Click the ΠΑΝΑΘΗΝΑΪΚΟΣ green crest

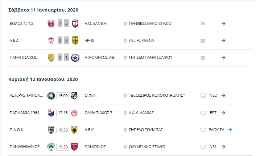point(51,147)
